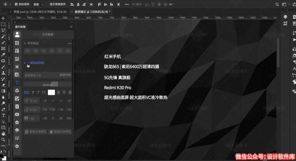This screenshot has width=296, height=161.
Task: Open the 图层 auto-select dropdown
Action: pos(38,4)
